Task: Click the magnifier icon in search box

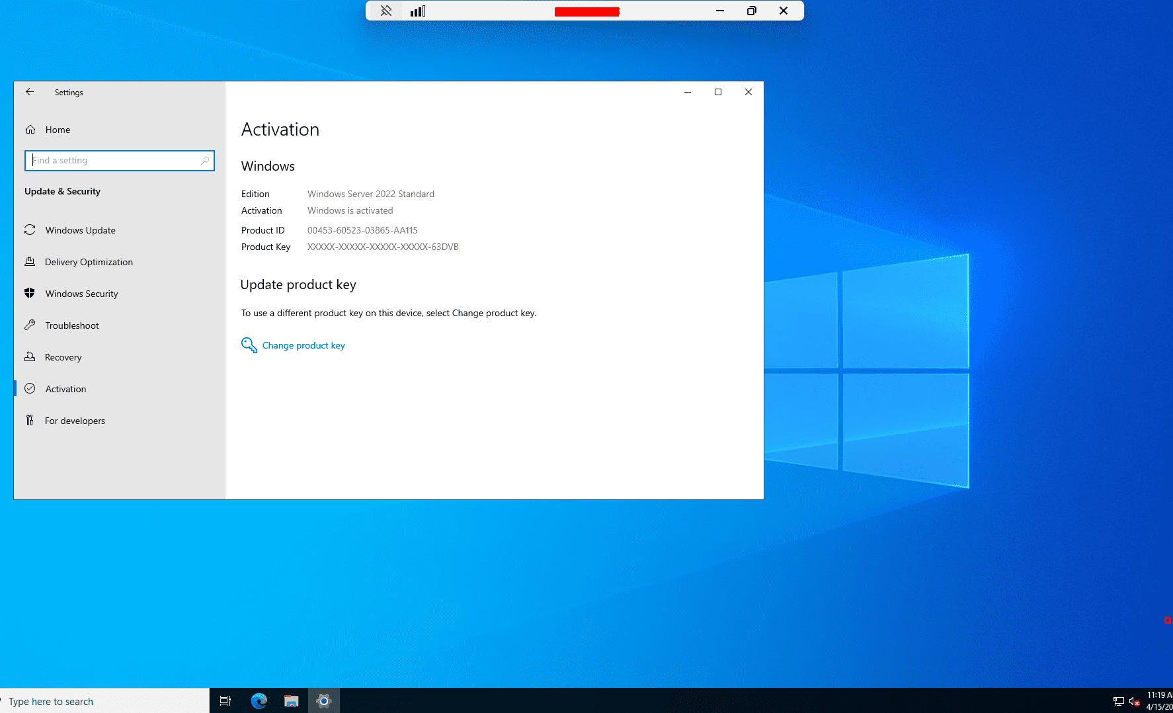Action: [205, 161]
